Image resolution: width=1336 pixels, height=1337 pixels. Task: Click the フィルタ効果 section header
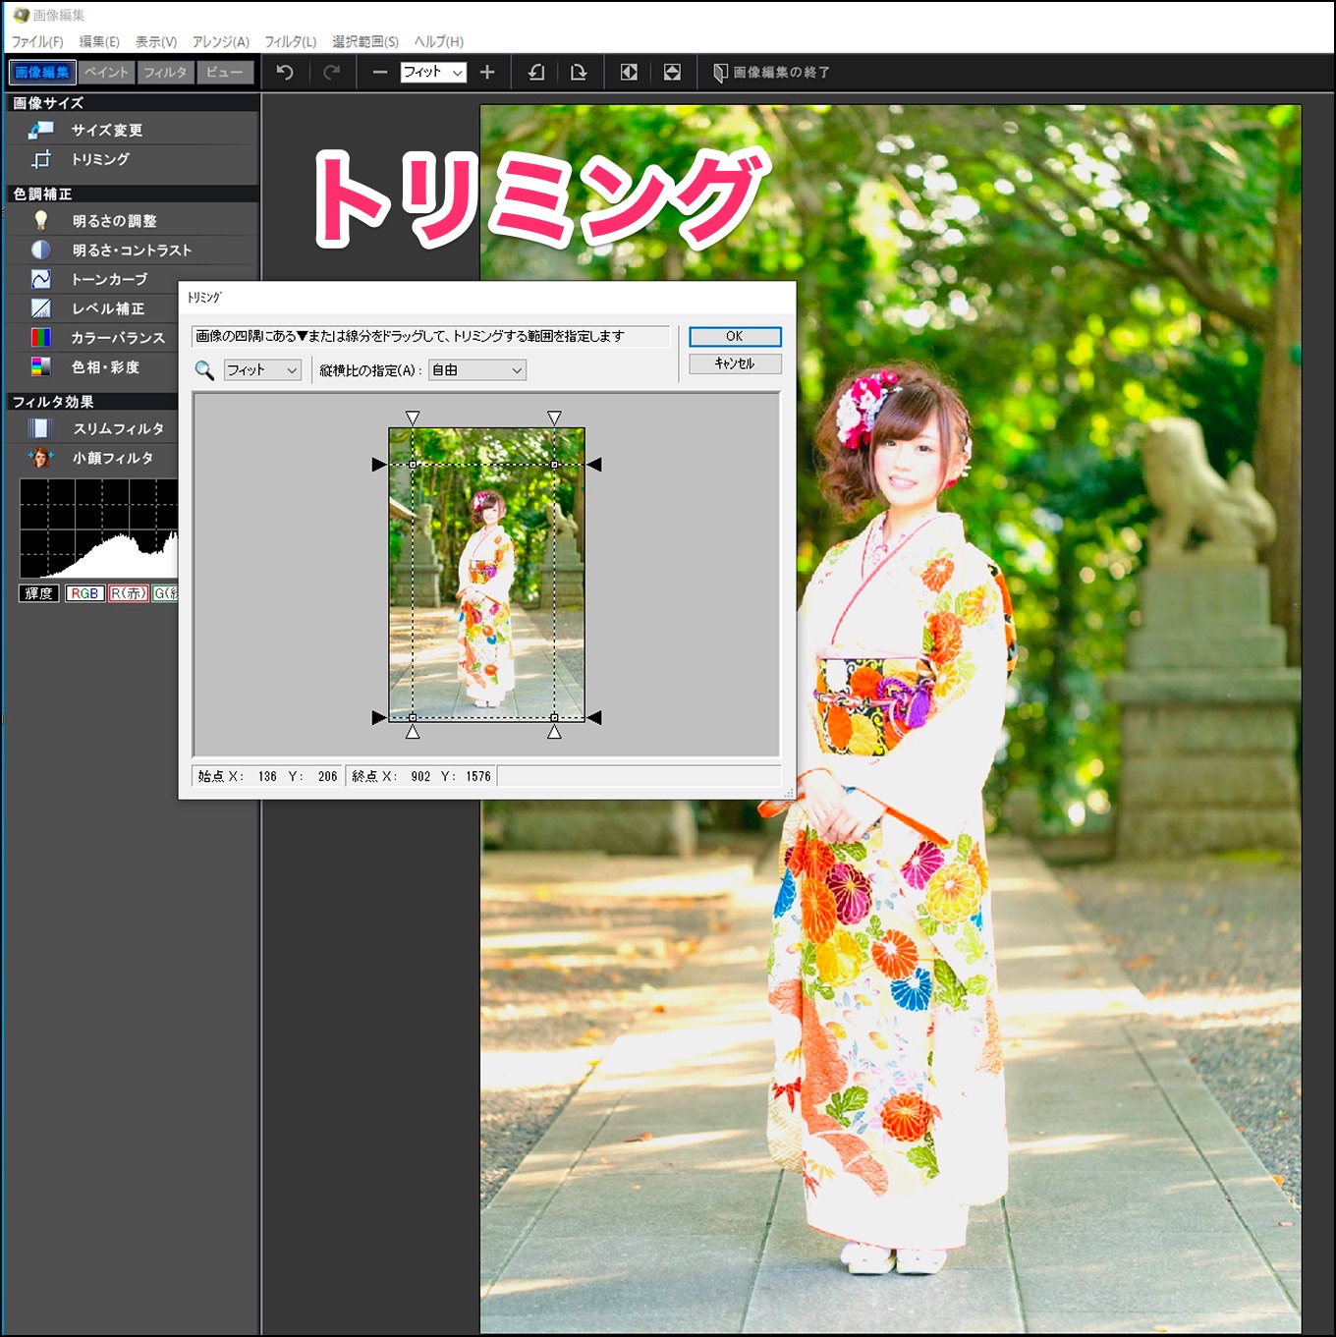coord(92,401)
